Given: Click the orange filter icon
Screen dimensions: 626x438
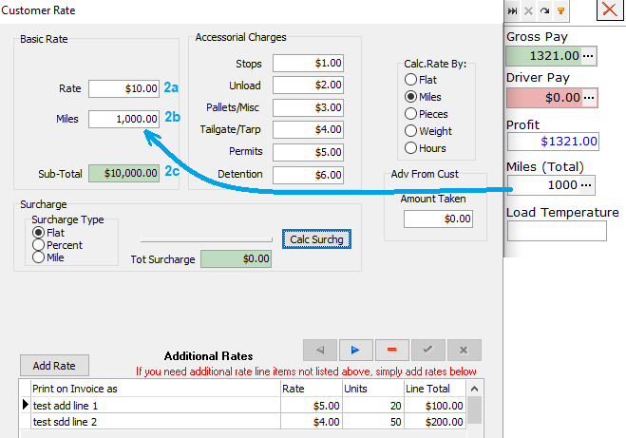Looking at the screenshot, I should pyautogui.click(x=560, y=10).
